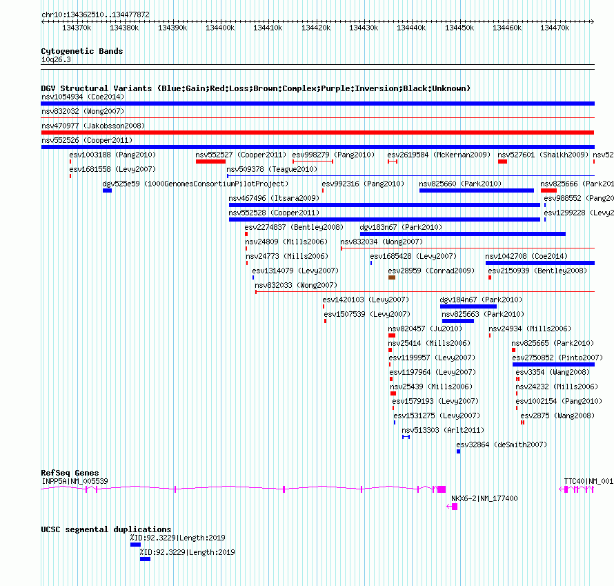The width and height of the screenshot is (614, 586).
Task: Open esv2619584 (McKernan2009) variant
Action: click(x=439, y=155)
